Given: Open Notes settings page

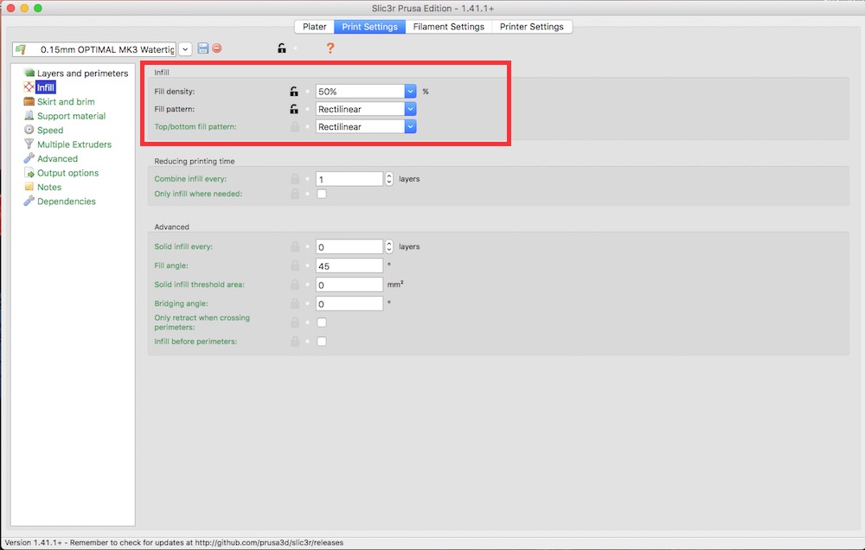Looking at the screenshot, I should click(x=49, y=187).
